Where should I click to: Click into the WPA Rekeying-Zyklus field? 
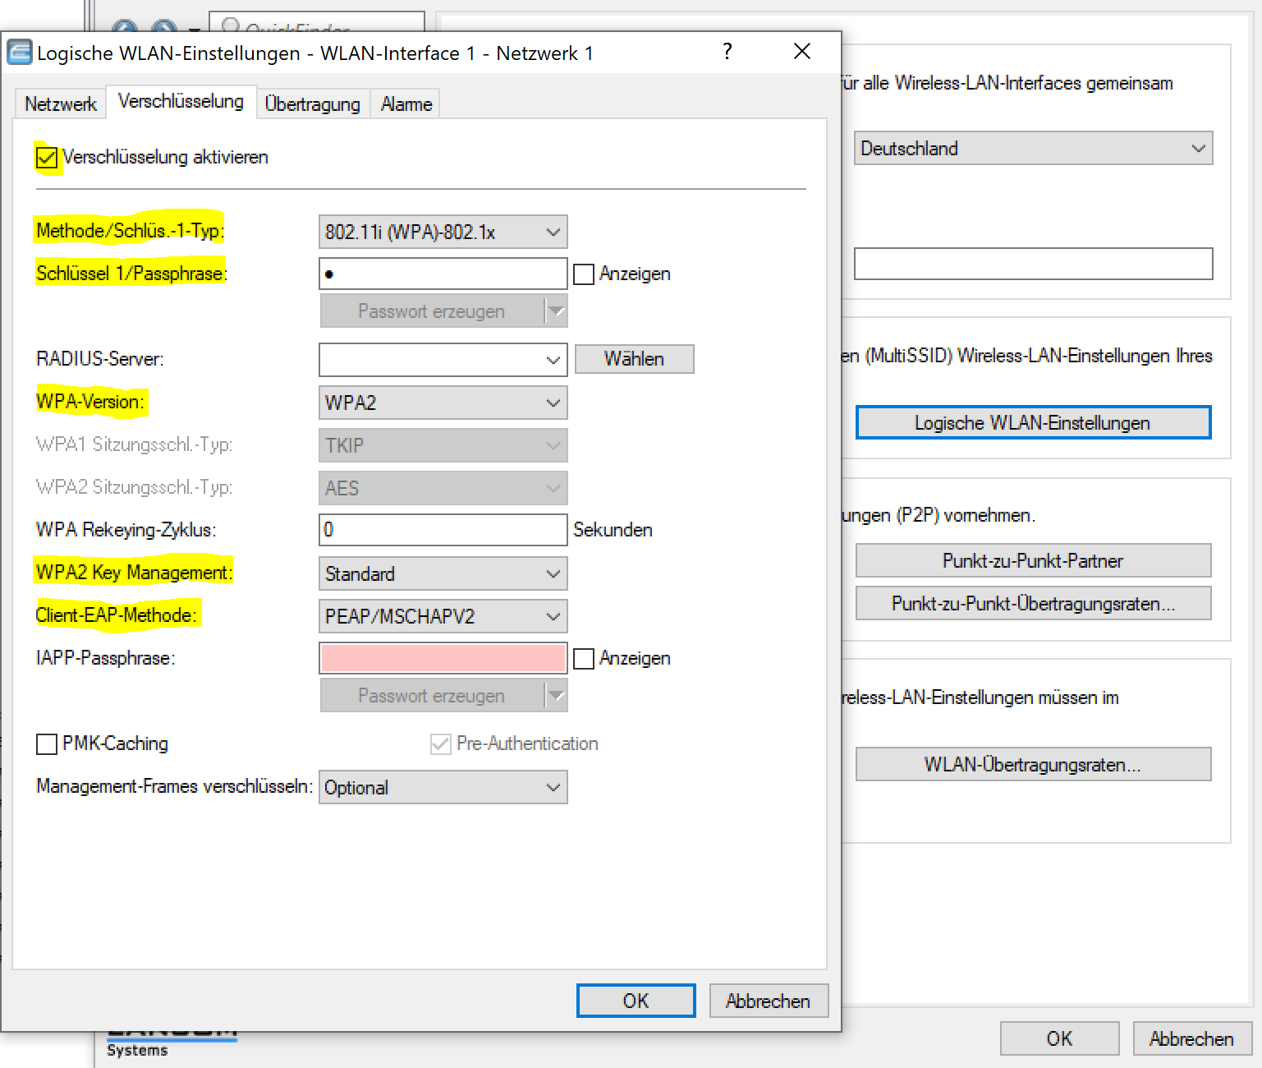[x=443, y=530]
